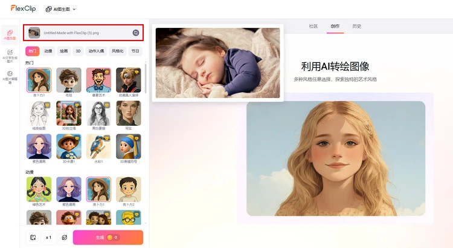453x248 pixels.
Task: Select the 动漫 category filter
Action: click(x=48, y=51)
